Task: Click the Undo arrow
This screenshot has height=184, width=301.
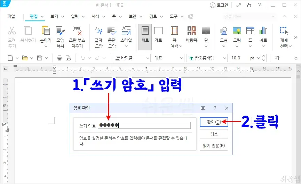Action: pos(83,58)
